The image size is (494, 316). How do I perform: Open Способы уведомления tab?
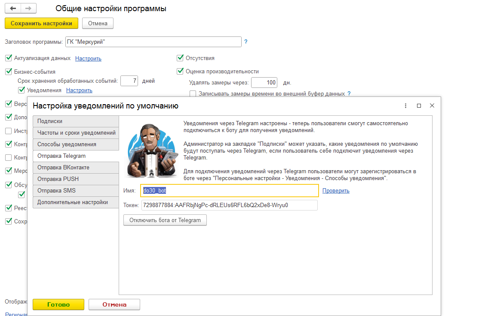tap(76, 144)
